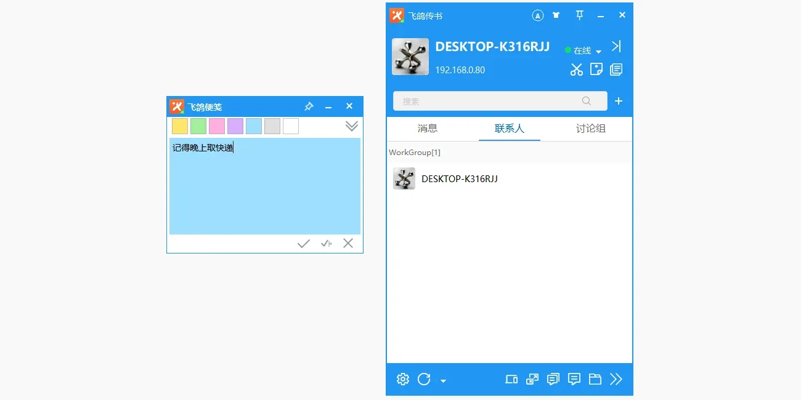Choose the green note color
The width and height of the screenshot is (801, 400).
click(198, 126)
